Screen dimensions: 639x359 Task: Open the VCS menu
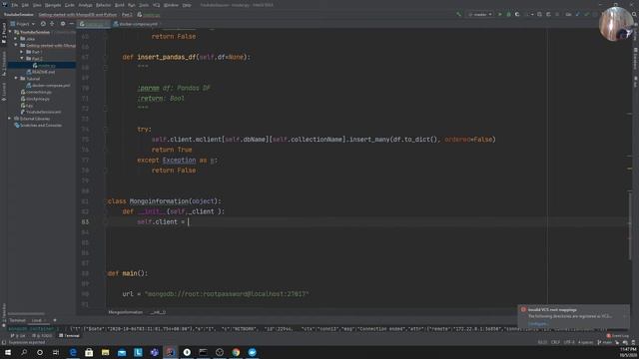(156, 5)
